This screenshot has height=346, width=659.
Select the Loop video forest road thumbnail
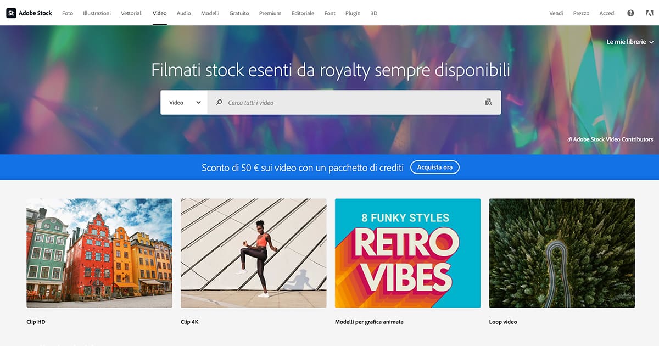(x=562, y=253)
